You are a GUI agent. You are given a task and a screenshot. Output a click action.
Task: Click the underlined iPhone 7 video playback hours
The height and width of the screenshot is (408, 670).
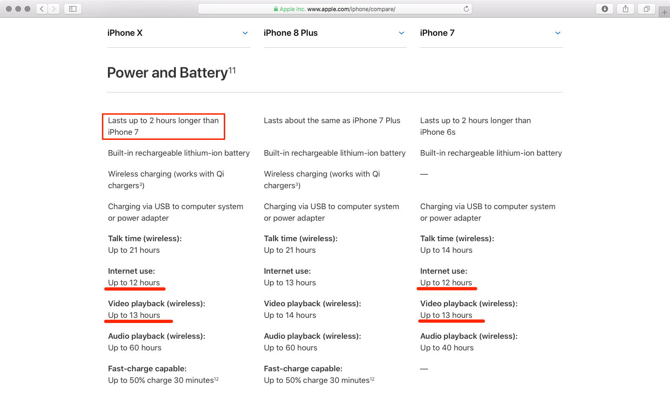(x=446, y=315)
